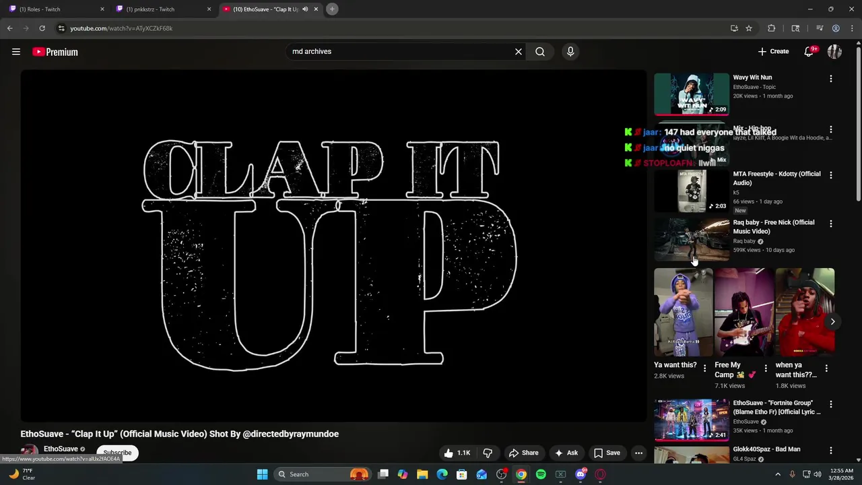Save the video to a playlist

607,453
